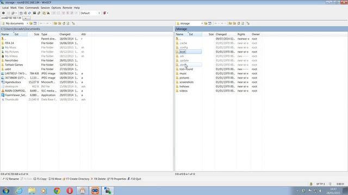Select the root@192.168.1.84 session tab
The image size is (348, 195).
[x=11, y=18]
